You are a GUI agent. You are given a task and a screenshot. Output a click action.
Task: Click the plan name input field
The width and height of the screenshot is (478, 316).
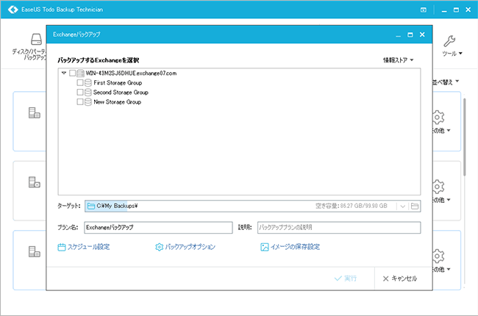[x=158, y=227]
